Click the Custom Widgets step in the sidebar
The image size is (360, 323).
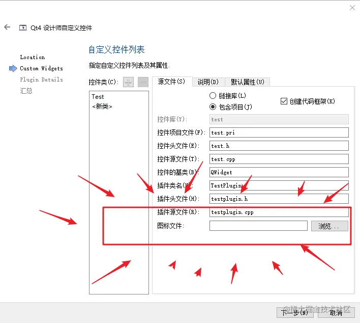[x=41, y=68]
